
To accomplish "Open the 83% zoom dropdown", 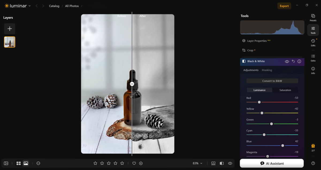I will (197, 163).
